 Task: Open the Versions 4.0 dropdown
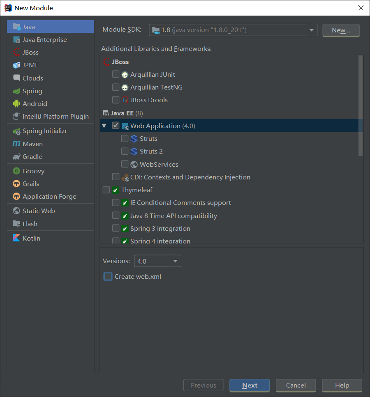point(157,261)
